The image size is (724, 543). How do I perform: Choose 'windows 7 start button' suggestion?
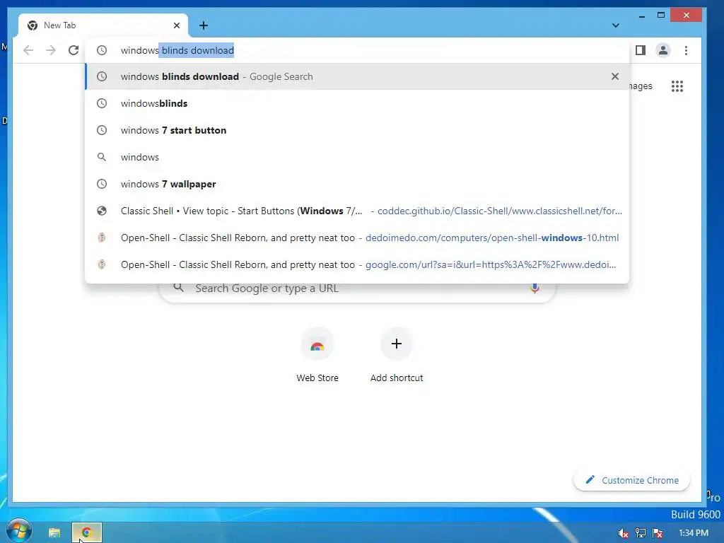357,130
